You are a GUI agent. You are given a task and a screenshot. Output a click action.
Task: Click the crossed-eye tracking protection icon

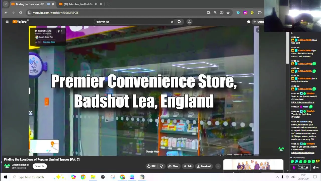pyautogui.click(x=221, y=13)
